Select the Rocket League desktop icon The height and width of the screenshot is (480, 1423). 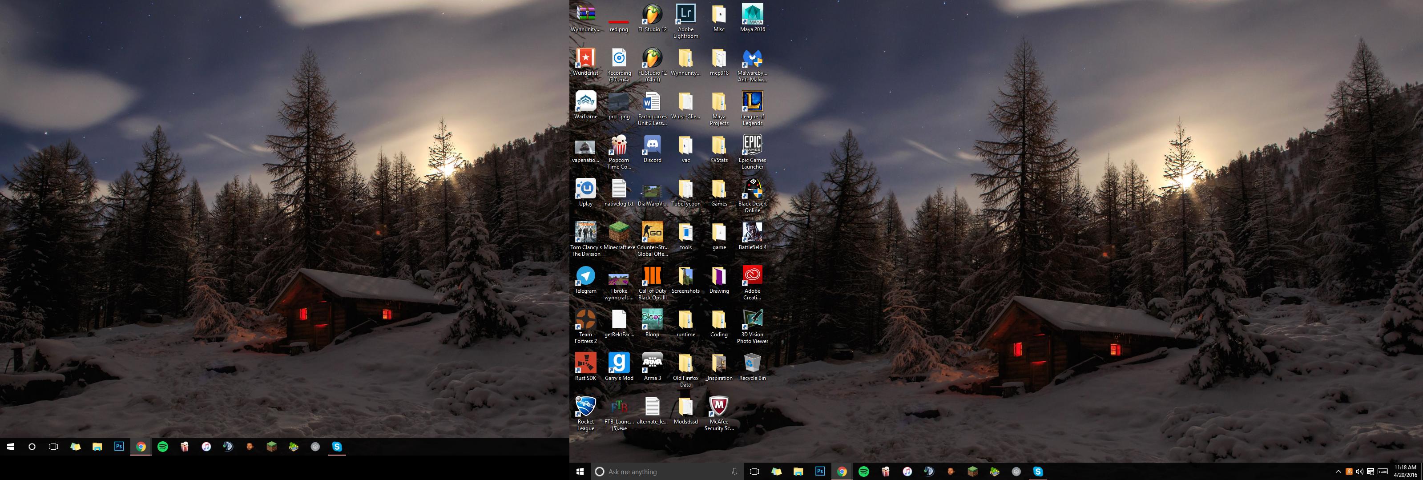click(x=585, y=414)
